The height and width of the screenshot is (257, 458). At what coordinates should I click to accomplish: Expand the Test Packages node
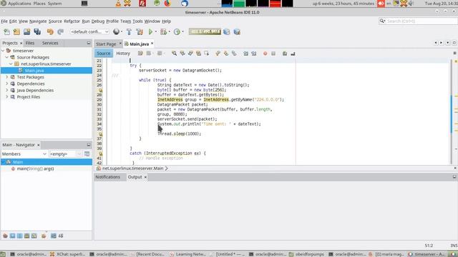[6, 77]
